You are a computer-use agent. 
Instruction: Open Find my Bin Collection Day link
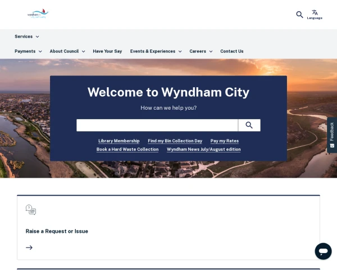coord(175,141)
